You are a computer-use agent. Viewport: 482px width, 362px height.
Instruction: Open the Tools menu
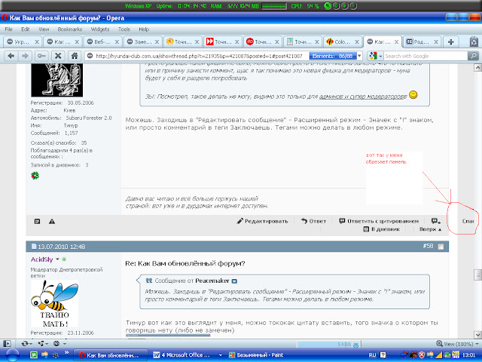(124, 29)
